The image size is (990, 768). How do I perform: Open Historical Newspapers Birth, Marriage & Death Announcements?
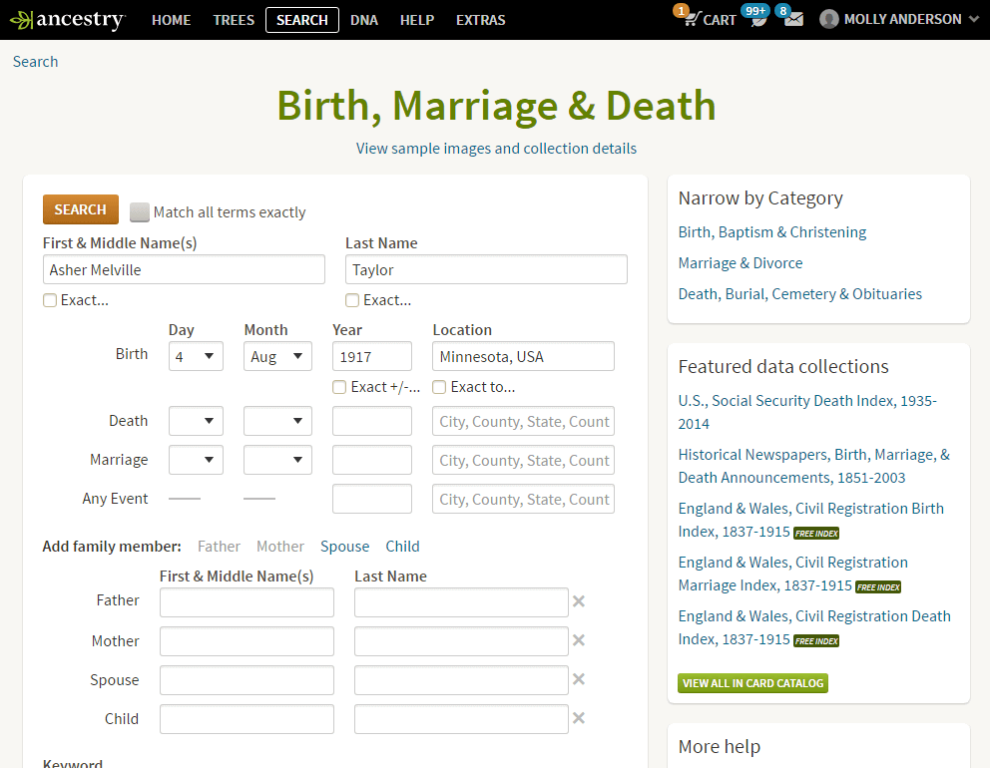[813, 466]
